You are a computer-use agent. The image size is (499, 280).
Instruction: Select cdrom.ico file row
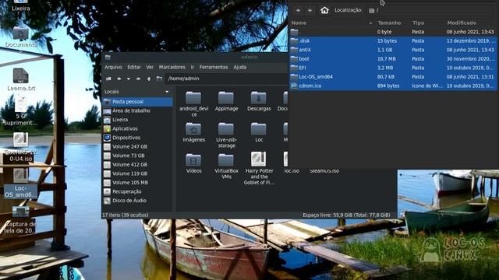pos(393,86)
